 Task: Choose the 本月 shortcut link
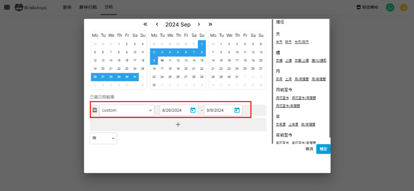point(279,79)
